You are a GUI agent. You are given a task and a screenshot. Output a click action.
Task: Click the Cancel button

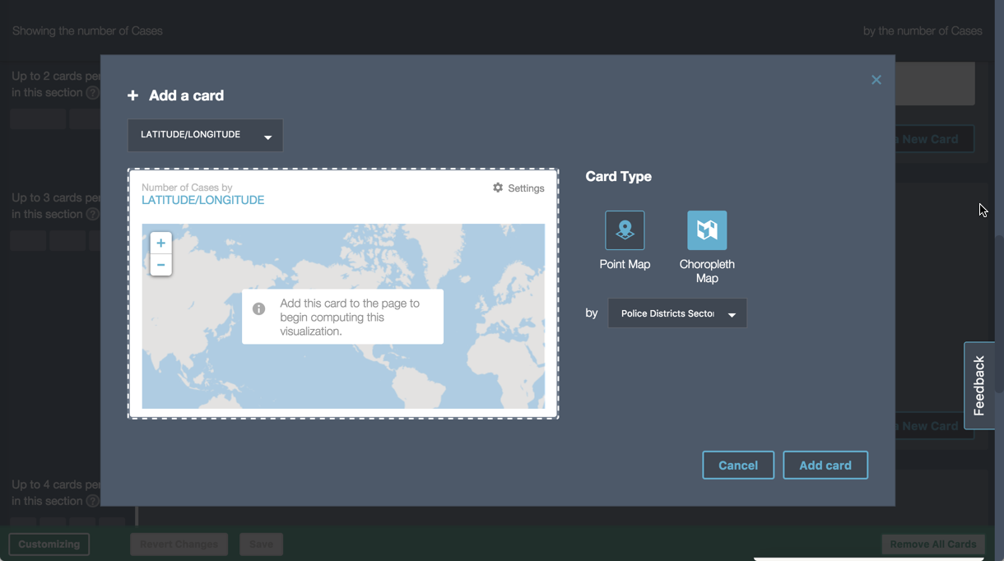click(x=737, y=466)
